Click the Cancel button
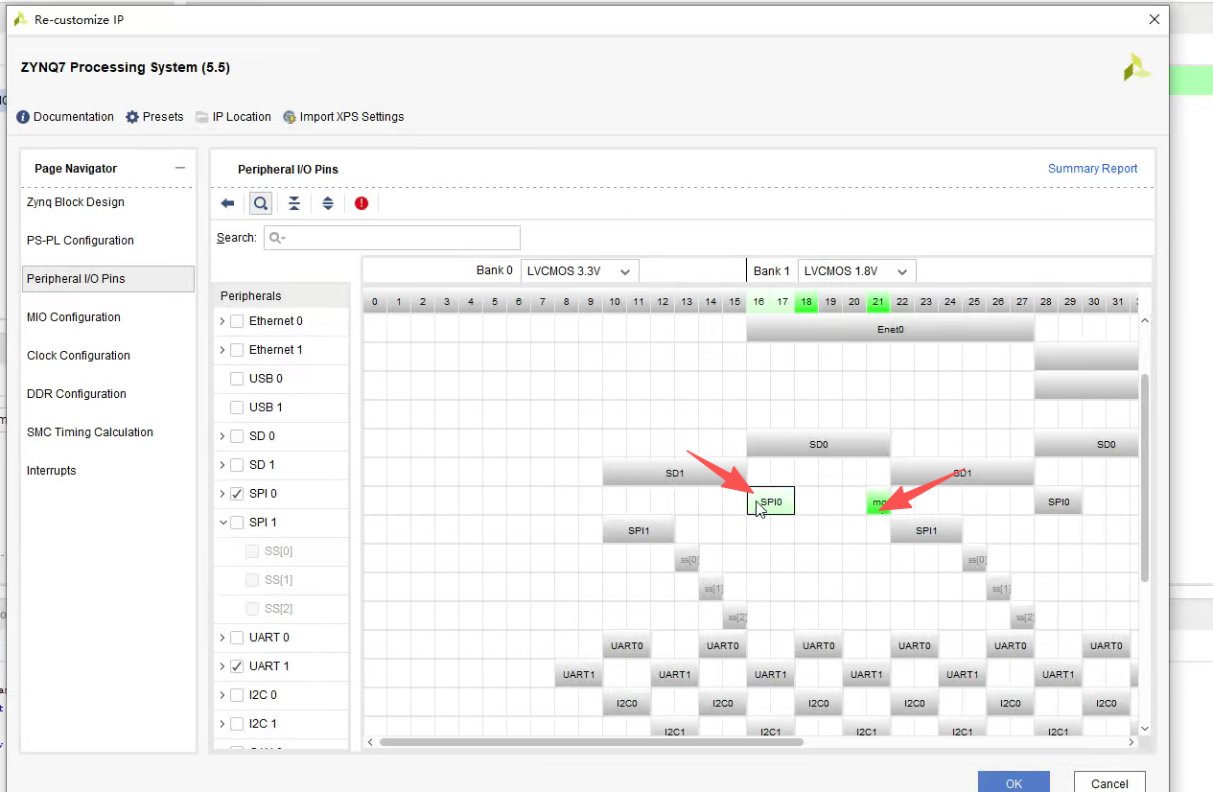1213x792 pixels. tap(1109, 783)
